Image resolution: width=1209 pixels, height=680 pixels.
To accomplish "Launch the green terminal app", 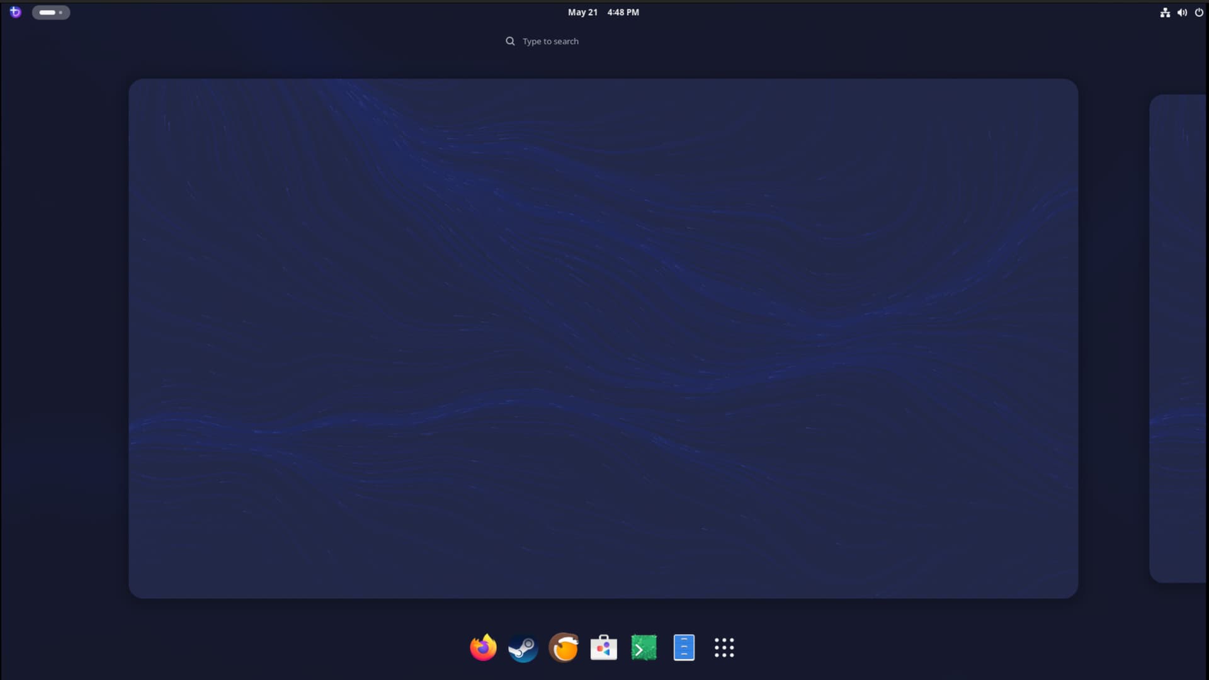I will coord(644,648).
